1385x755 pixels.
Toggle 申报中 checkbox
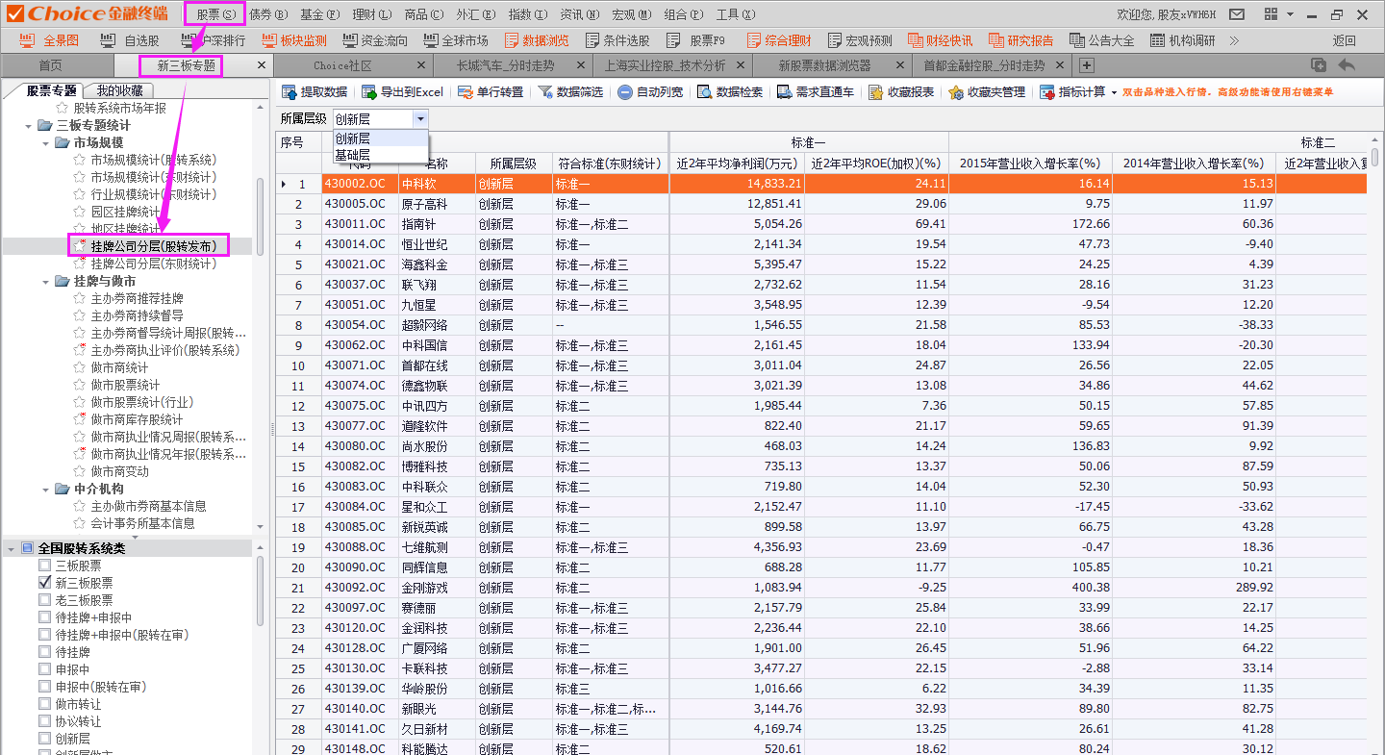(x=45, y=669)
